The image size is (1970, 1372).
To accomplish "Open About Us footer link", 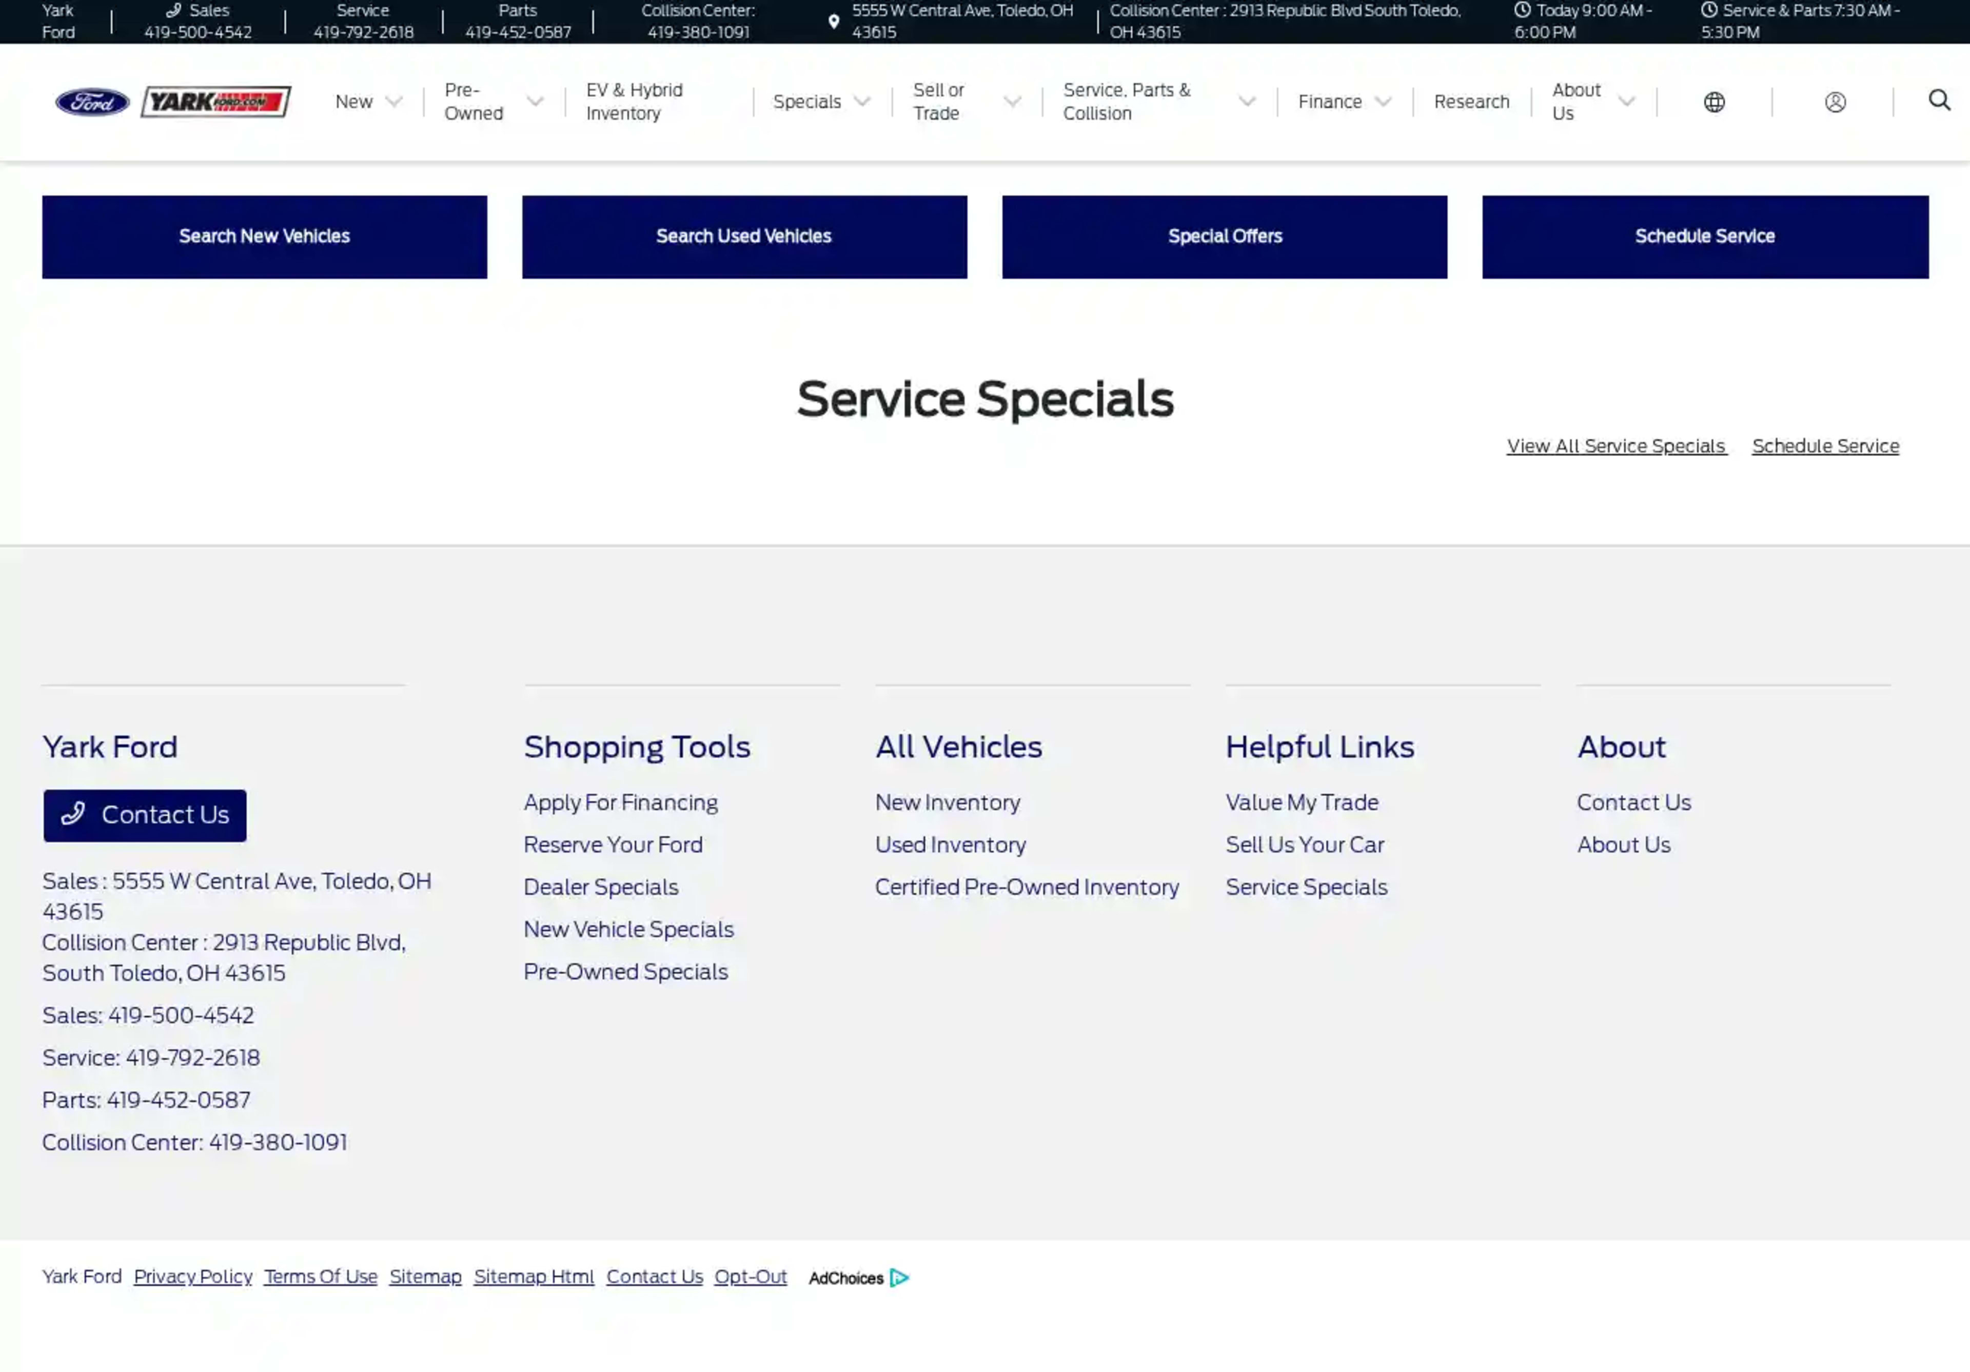I will coord(1623,845).
